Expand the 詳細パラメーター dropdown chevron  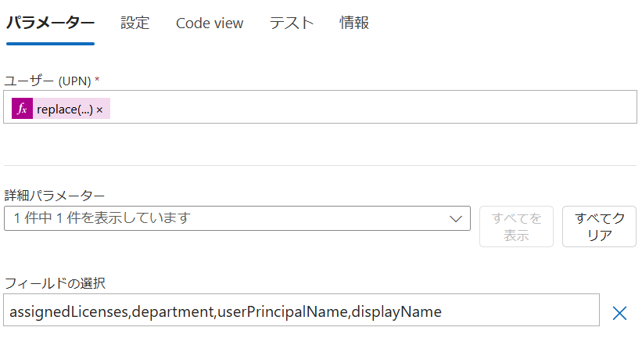(x=456, y=219)
